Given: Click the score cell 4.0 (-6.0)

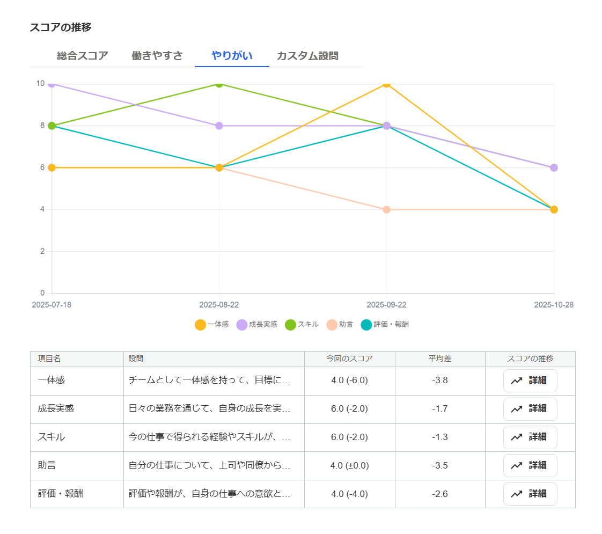Looking at the screenshot, I should [349, 381].
